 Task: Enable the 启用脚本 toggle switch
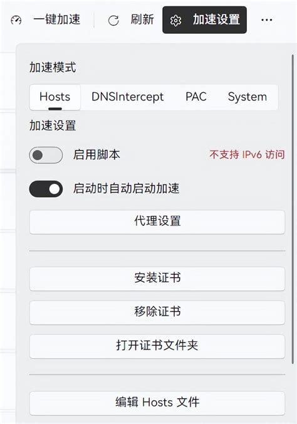point(46,155)
